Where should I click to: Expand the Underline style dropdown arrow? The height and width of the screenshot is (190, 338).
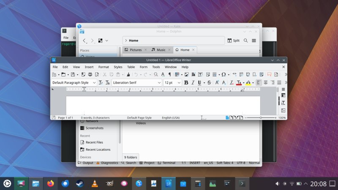[204, 83]
